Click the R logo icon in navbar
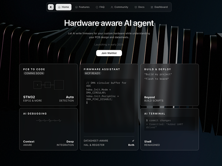This screenshot has height=166, width=222. point(51,7)
